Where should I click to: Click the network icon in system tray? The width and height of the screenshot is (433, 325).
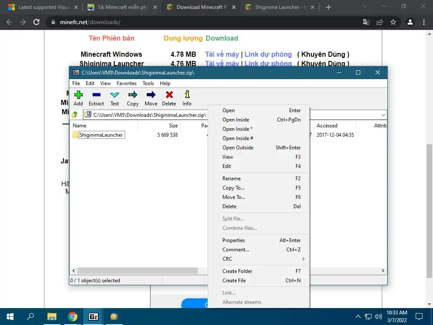coord(368,317)
